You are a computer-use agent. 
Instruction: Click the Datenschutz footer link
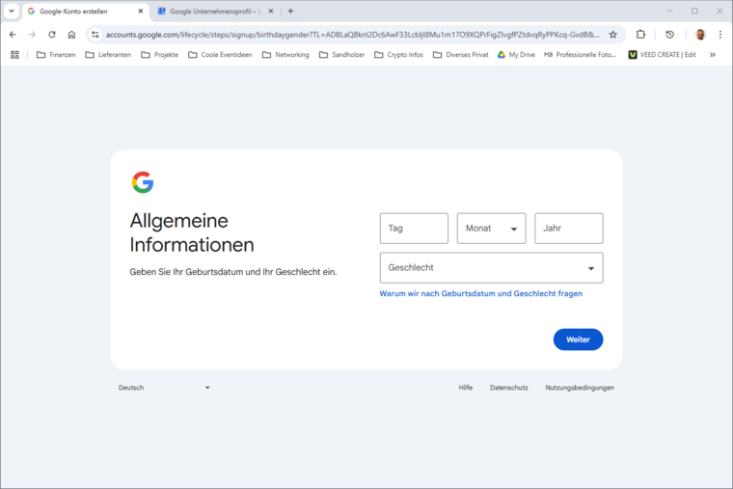tap(508, 388)
